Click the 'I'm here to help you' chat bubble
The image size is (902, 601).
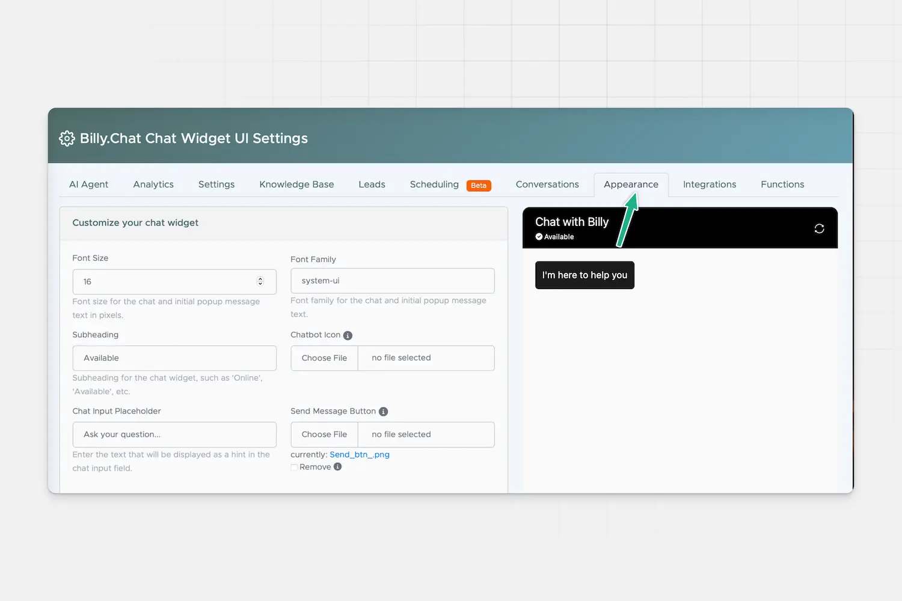pyautogui.click(x=584, y=275)
